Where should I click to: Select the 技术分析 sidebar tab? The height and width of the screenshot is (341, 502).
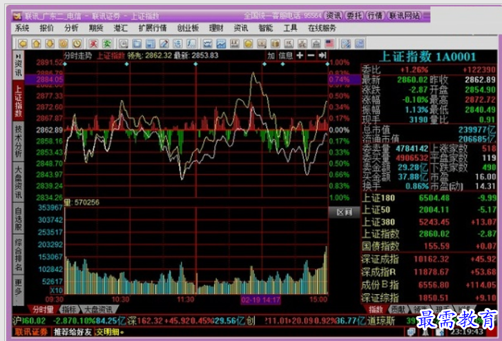point(19,141)
